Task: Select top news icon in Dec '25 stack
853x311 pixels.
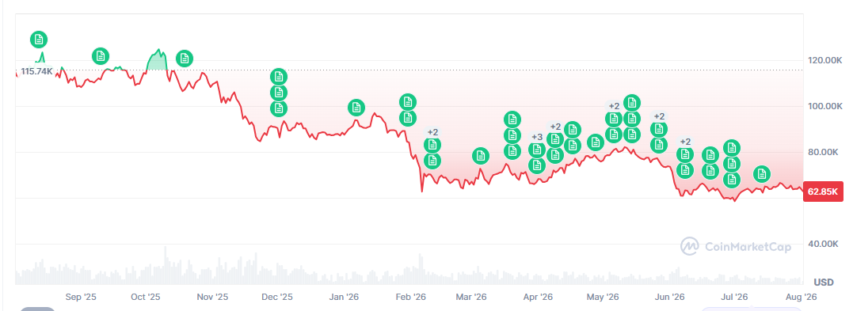Action: click(279, 77)
